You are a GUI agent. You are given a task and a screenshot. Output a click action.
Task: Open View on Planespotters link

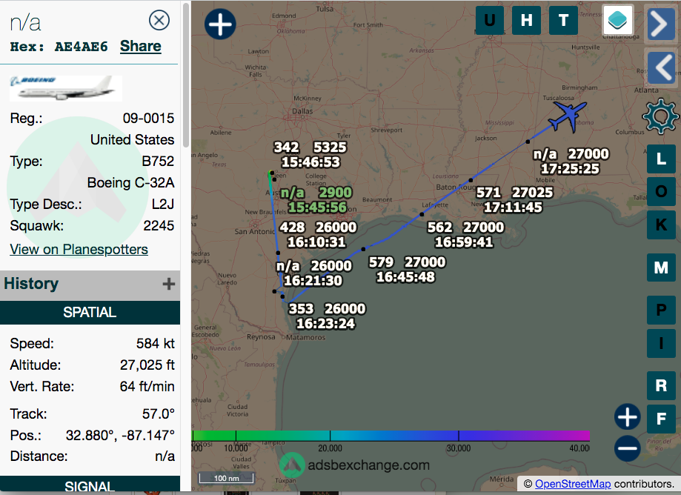(79, 249)
